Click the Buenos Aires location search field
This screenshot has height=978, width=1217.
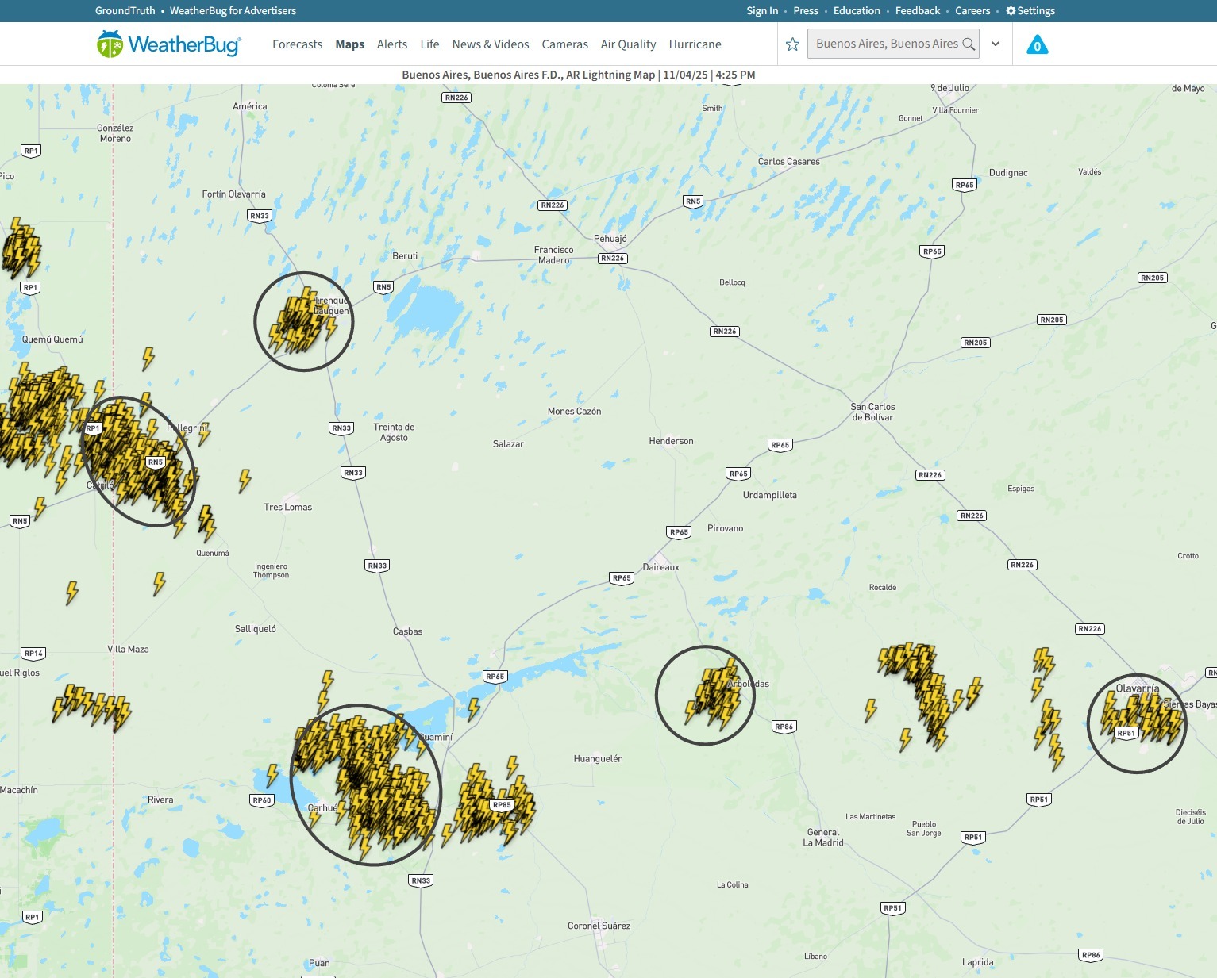pyautogui.click(x=885, y=44)
